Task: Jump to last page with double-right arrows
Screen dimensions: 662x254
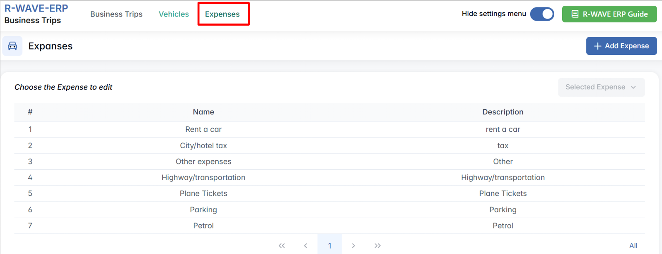Action: 377,245
